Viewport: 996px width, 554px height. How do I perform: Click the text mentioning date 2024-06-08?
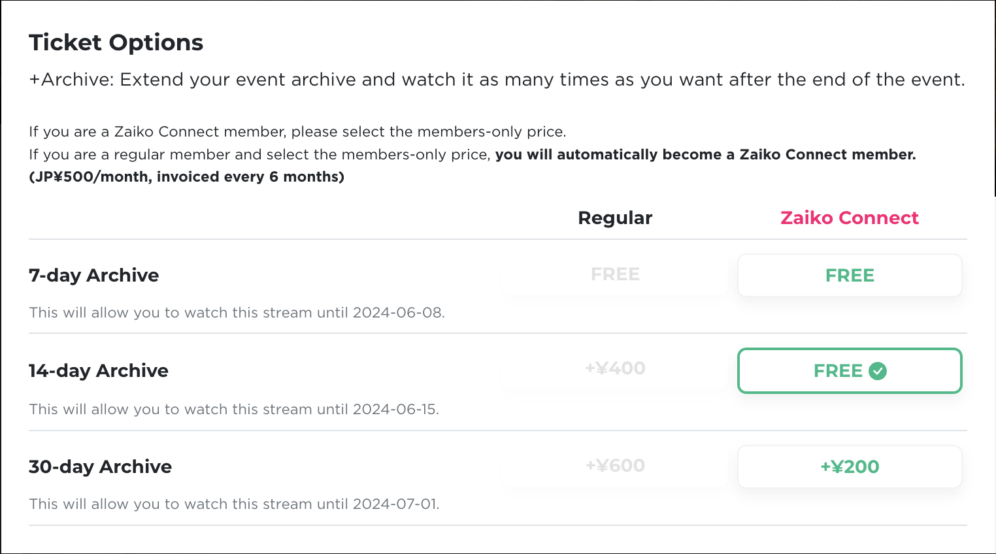point(237,313)
